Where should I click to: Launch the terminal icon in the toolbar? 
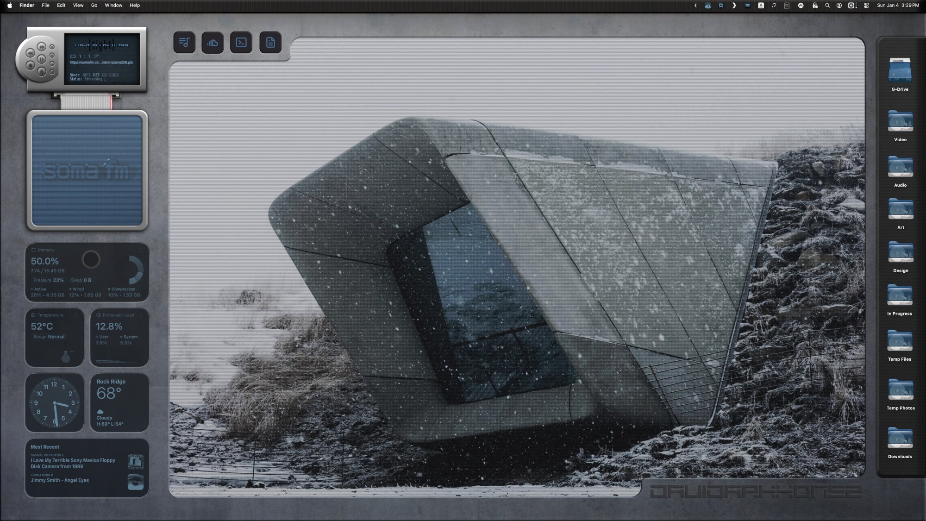[242, 42]
